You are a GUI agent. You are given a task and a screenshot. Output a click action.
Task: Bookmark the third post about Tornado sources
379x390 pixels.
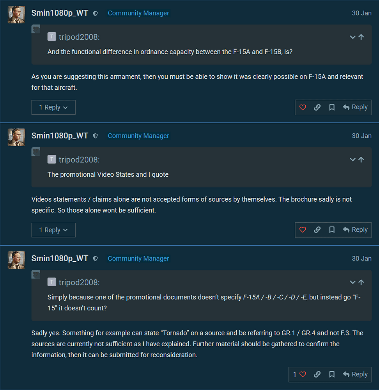332,374
